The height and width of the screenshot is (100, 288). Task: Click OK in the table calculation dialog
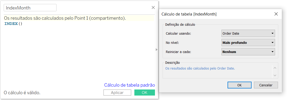239,85
